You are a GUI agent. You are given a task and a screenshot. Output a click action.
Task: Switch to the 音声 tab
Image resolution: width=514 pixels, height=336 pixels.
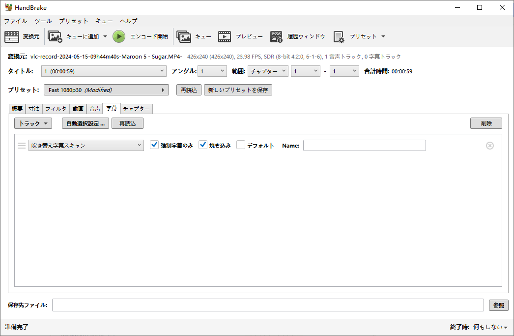pos(95,109)
